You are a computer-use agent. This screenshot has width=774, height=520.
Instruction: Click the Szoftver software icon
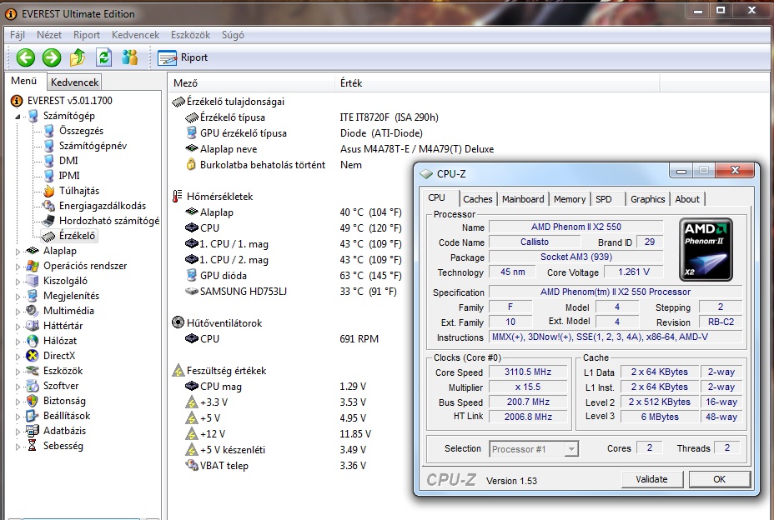(32, 386)
